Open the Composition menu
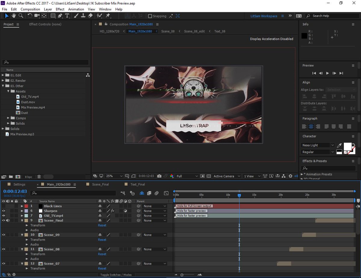The width and height of the screenshot is (361, 278). coord(30,9)
